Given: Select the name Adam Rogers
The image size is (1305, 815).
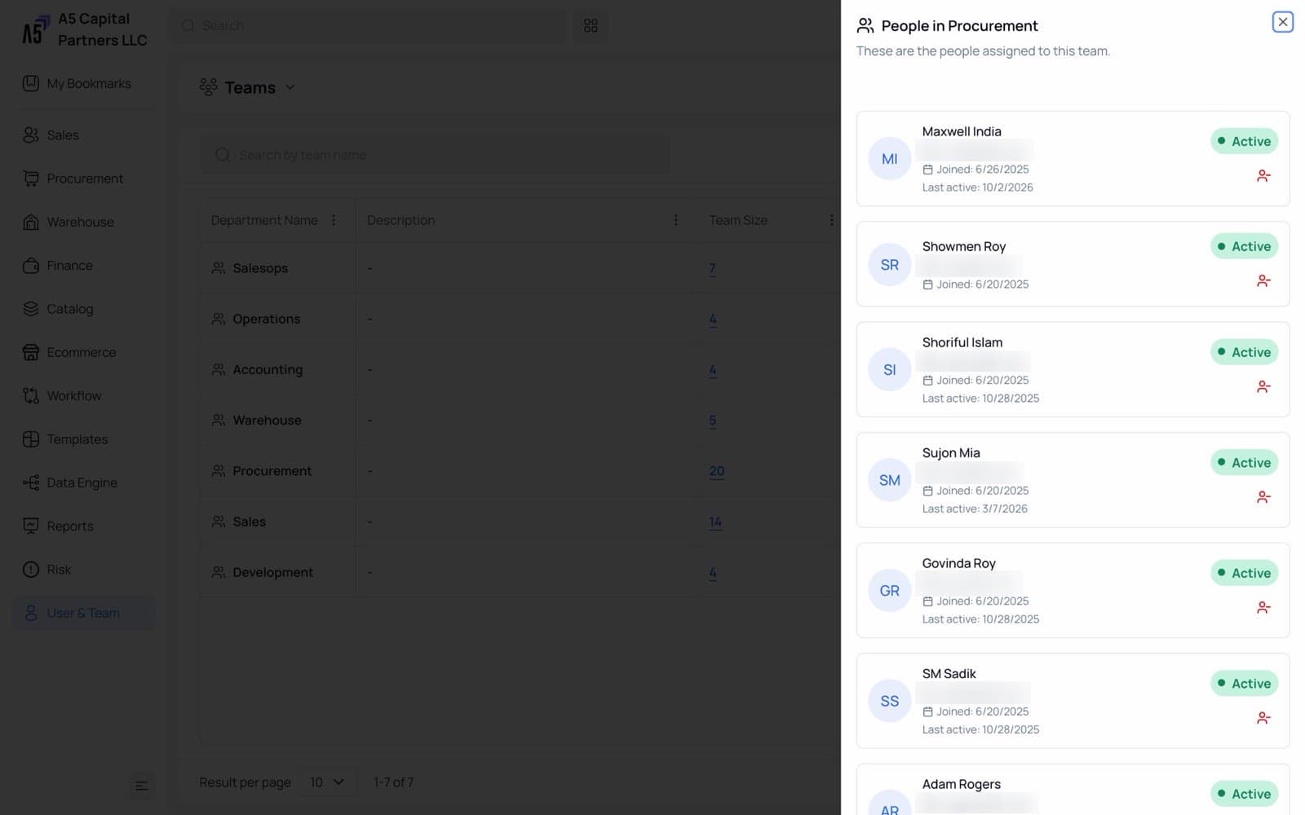Looking at the screenshot, I should 961,784.
